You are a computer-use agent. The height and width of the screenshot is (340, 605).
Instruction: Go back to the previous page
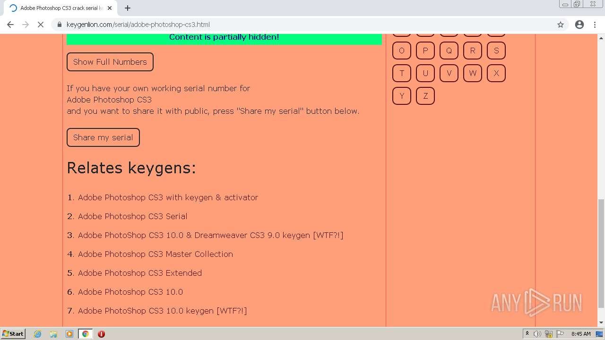(10, 25)
